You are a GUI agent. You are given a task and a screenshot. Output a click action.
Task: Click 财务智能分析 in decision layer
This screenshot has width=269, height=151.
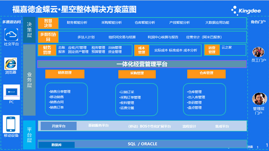[x=77, y=23]
